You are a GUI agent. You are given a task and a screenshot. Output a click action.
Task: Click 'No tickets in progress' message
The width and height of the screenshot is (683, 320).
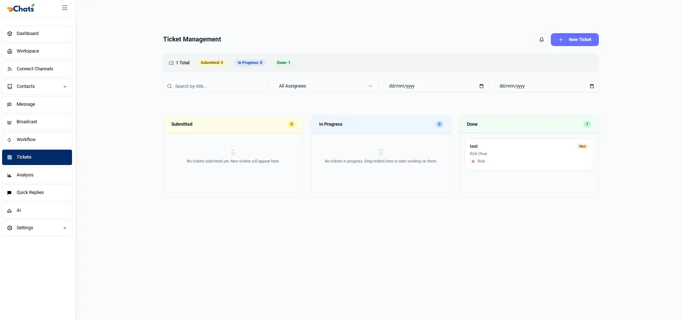[x=381, y=161]
